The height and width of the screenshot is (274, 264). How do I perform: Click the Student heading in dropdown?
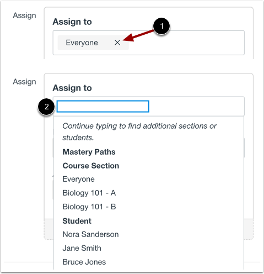click(77, 221)
